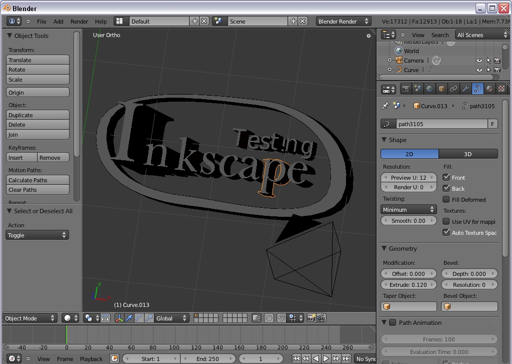Click the Insert keyframe button

coord(21,157)
